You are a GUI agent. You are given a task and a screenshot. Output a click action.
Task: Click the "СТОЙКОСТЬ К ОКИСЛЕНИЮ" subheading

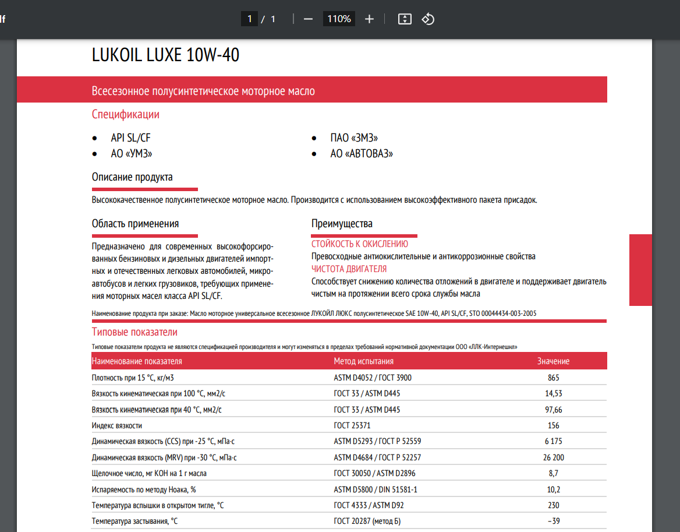[360, 244]
